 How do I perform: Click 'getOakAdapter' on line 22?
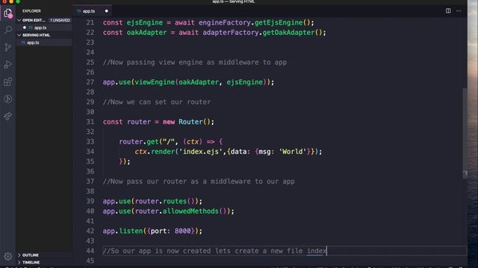288,33
